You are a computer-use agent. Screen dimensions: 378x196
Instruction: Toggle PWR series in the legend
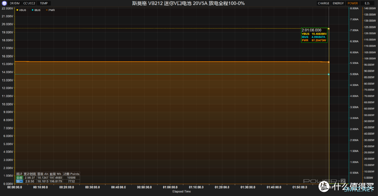tap(50, 10)
